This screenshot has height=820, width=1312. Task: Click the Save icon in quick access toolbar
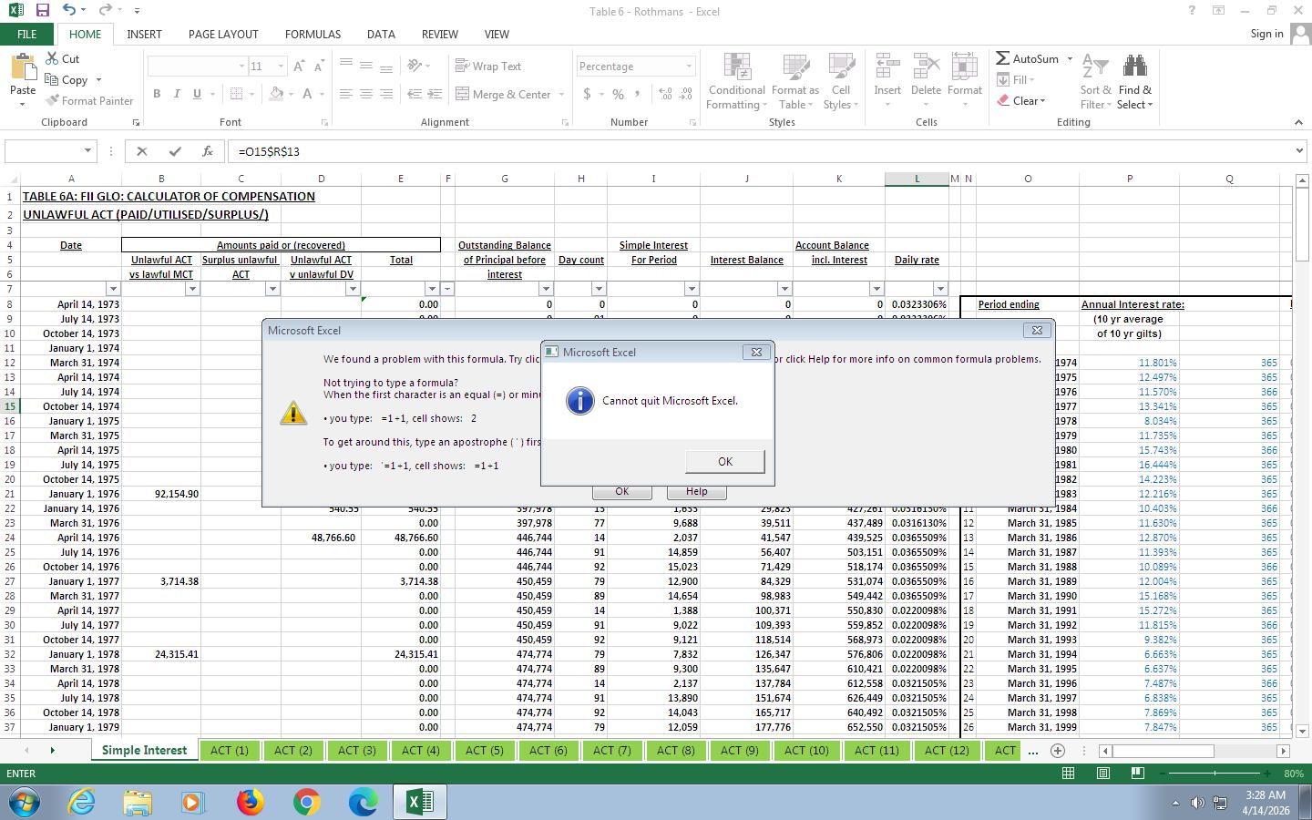tap(42, 11)
